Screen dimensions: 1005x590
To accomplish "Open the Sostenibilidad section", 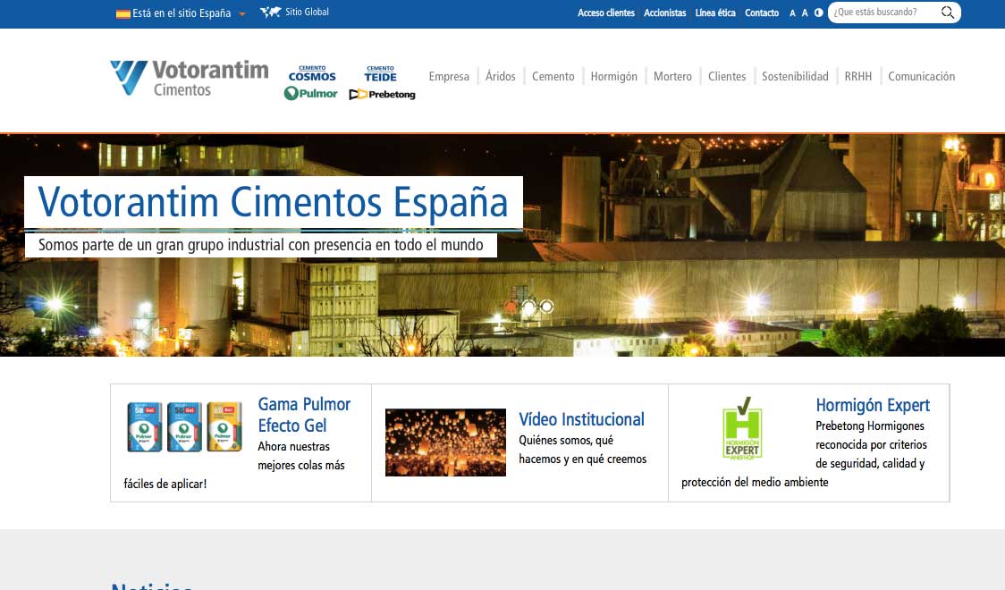I will coord(794,77).
